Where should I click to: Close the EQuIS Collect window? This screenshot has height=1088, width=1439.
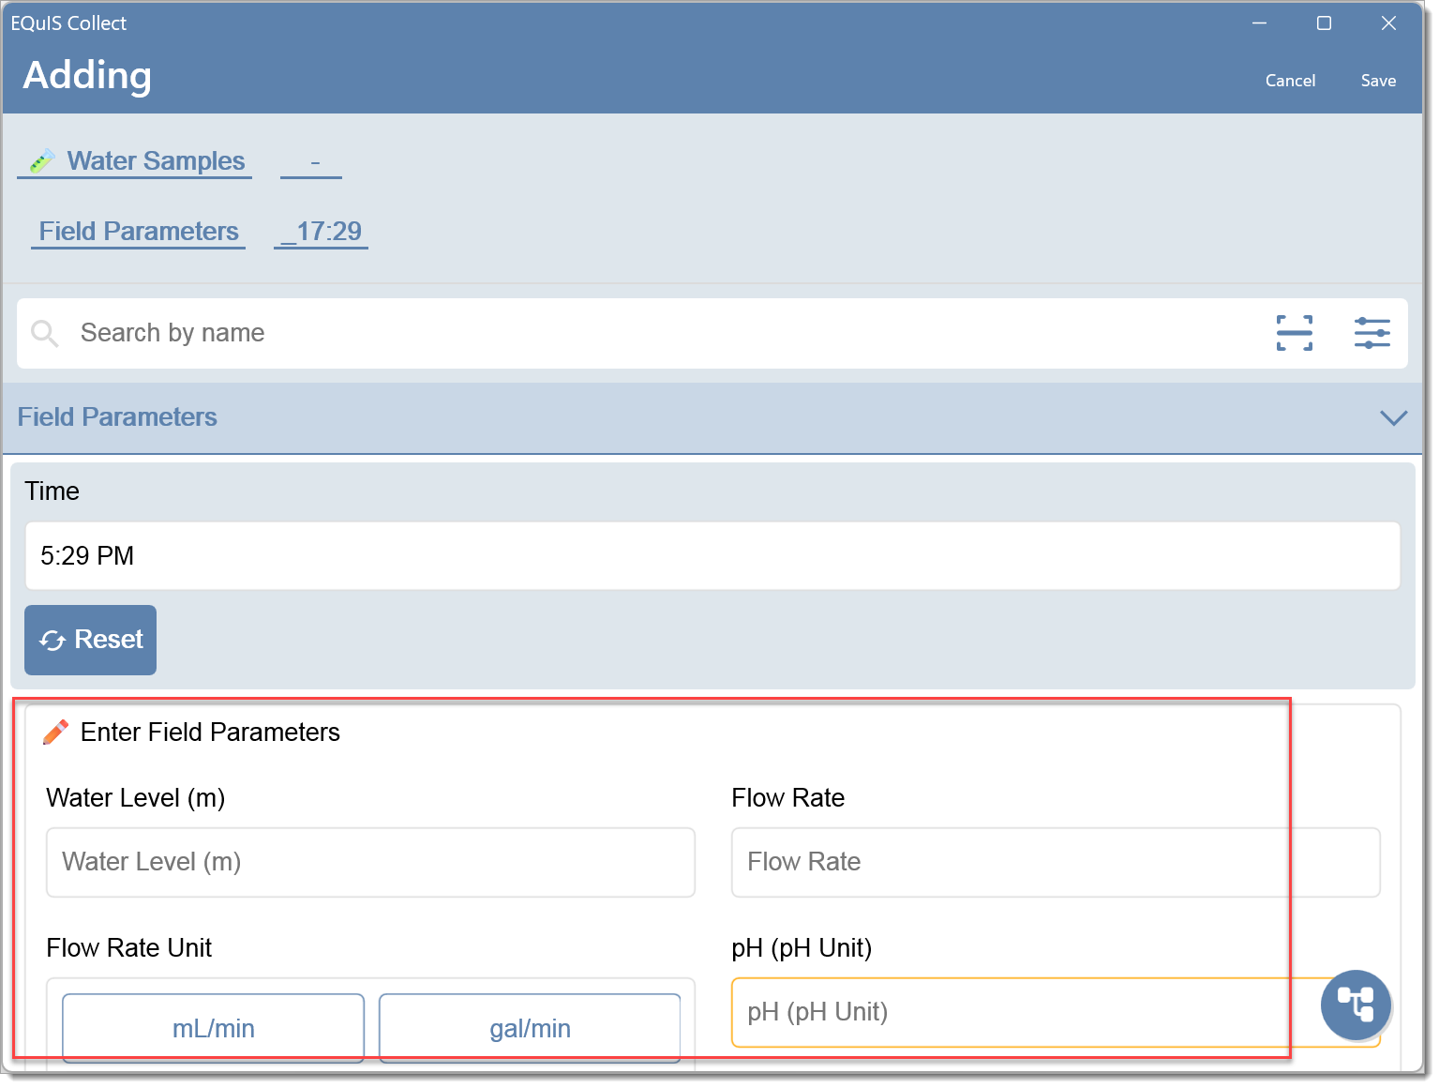click(x=1388, y=23)
